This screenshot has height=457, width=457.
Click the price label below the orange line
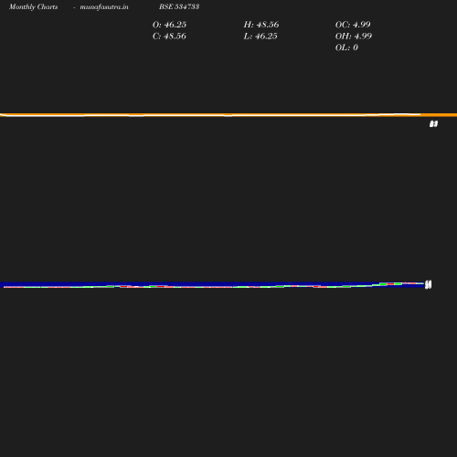[x=433, y=123]
